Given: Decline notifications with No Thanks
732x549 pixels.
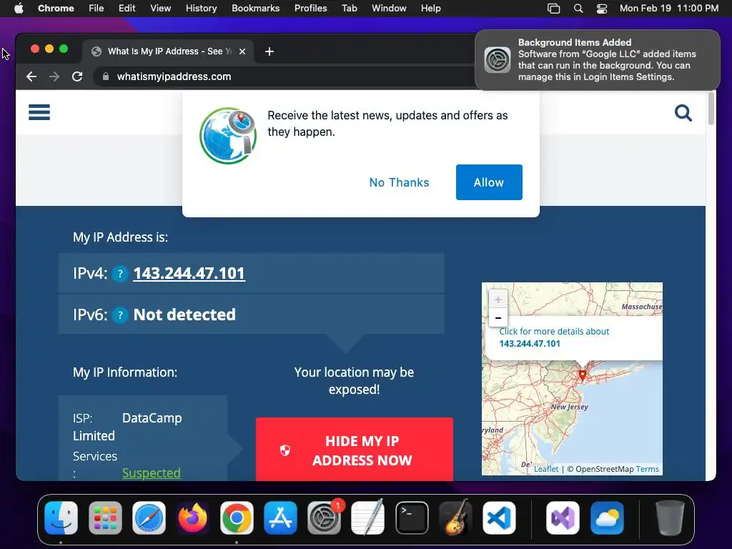Looking at the screenshot, I should (x=399, y=182).
